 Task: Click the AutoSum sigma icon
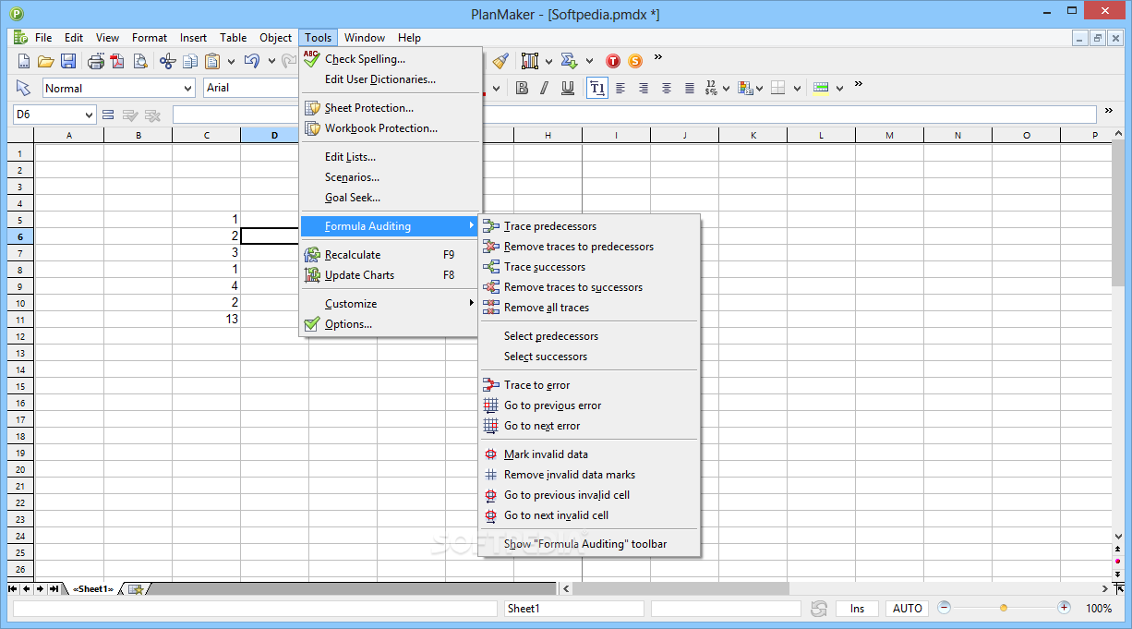[x=570, y=61]
